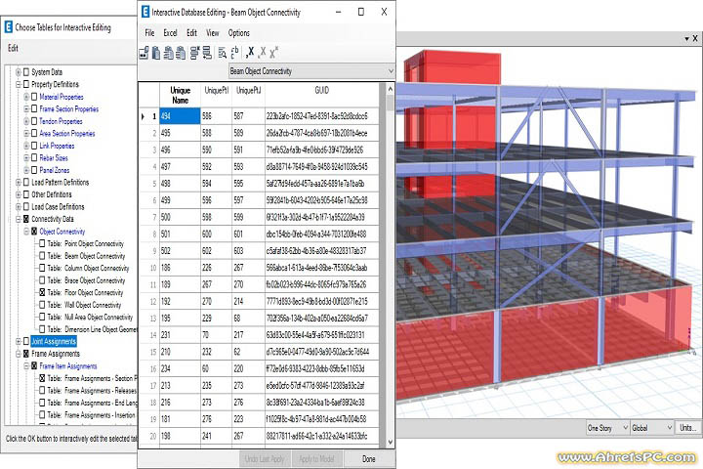Viewport: 703px width, 469px height.
Task: Select the cell with value 502
Action: click(x=180, y=251)
